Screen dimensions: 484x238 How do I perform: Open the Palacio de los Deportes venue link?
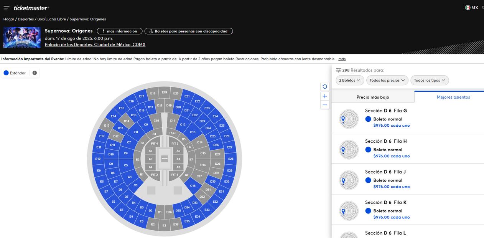[x=95, y=45]
